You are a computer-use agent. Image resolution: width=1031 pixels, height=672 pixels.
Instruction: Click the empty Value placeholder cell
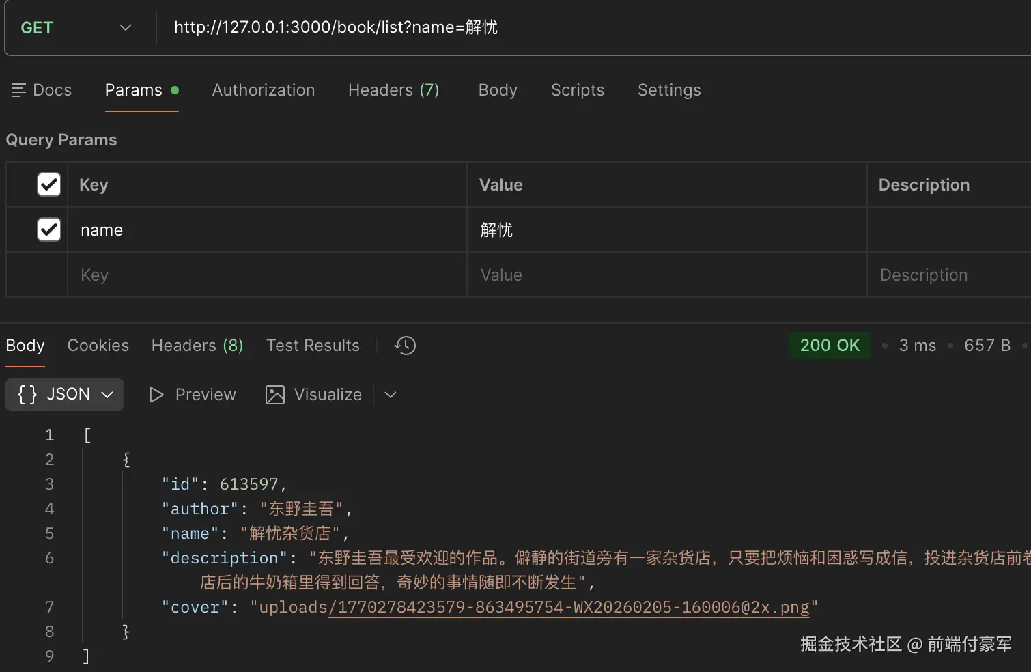pos(667,275)
